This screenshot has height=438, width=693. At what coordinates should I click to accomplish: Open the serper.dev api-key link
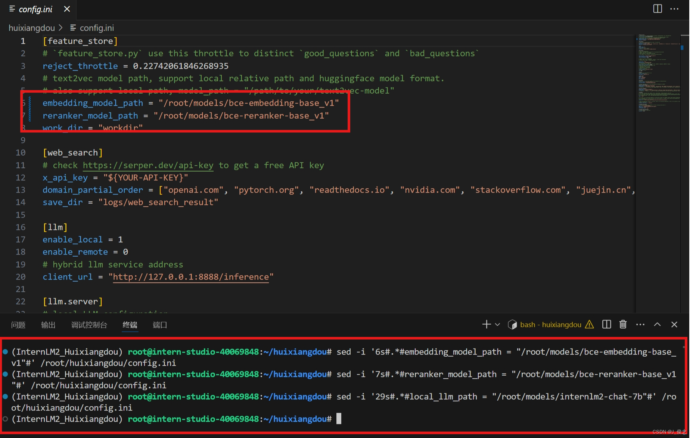click(x=148, y=165)
